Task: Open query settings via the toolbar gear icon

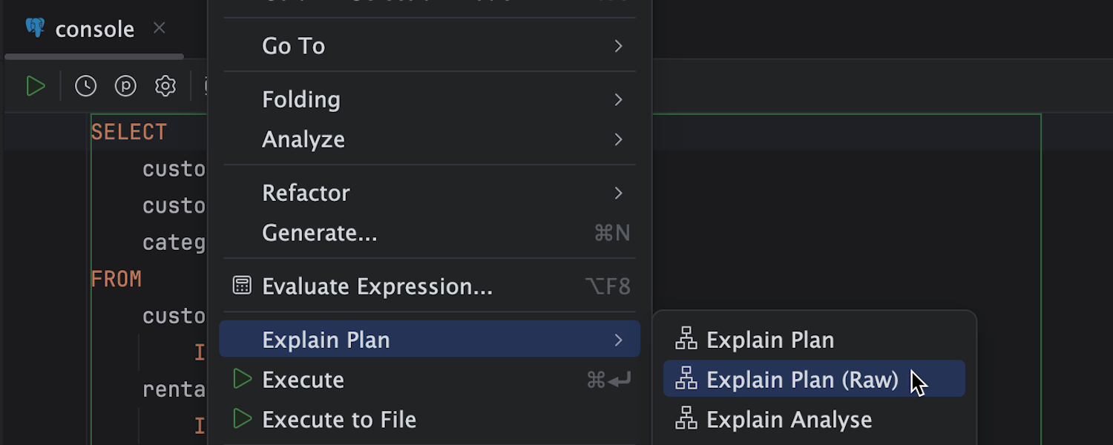Action: (x=165, y=87)
